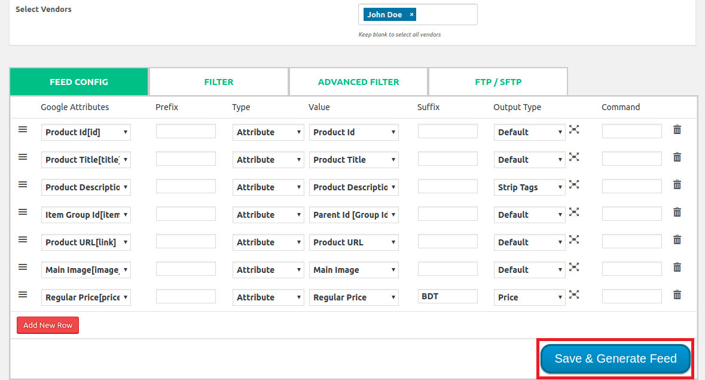Open the Price output type dropdown
705x380 pixels.
click(x=529, y=297)
